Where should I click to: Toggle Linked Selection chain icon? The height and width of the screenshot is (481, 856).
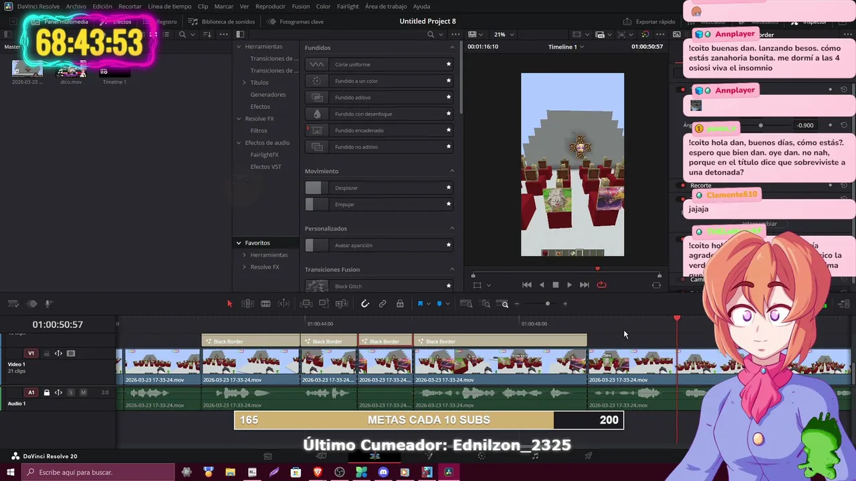click(383, 304)
